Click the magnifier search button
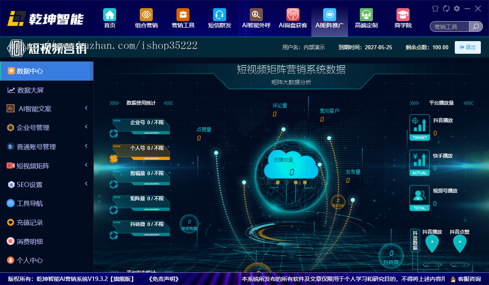This screenshot has height=285, width=489. tap(476, 27)
